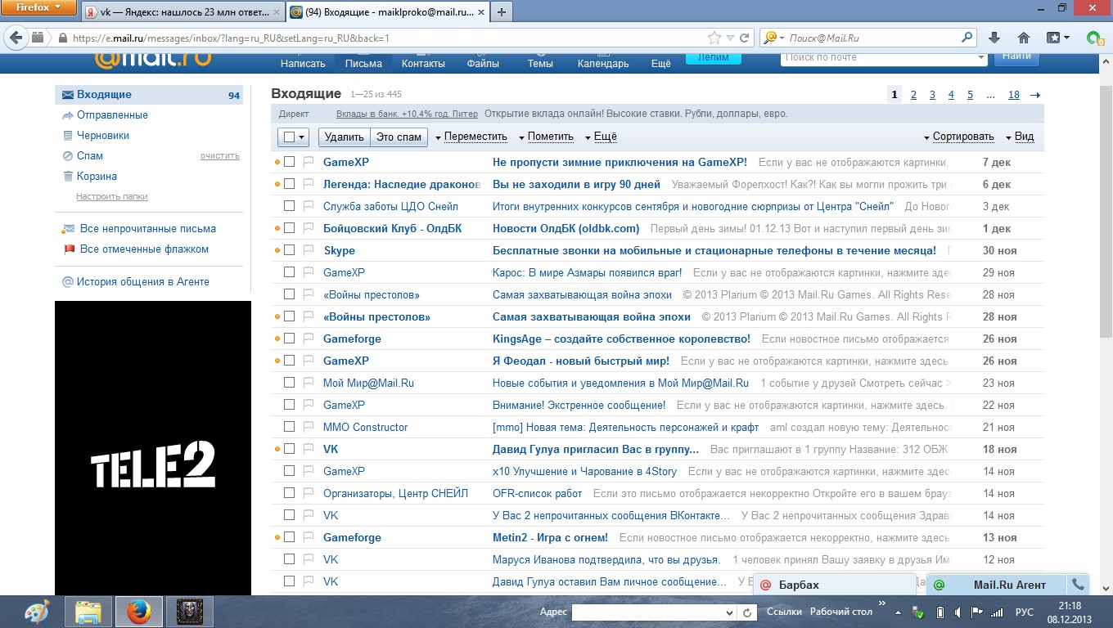This screenshot has height=628, width=1113.
Task: Select the first GameXP message checkbox
Action: (289, 162)
